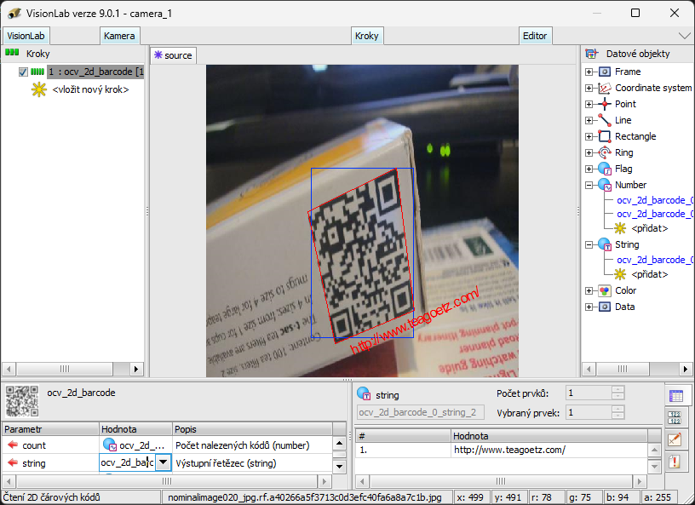
Task: Open the string parameter value dropdown
Action: coord(163,462)
